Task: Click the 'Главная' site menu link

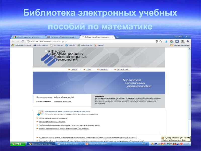Action: click(x=74, y=69)
